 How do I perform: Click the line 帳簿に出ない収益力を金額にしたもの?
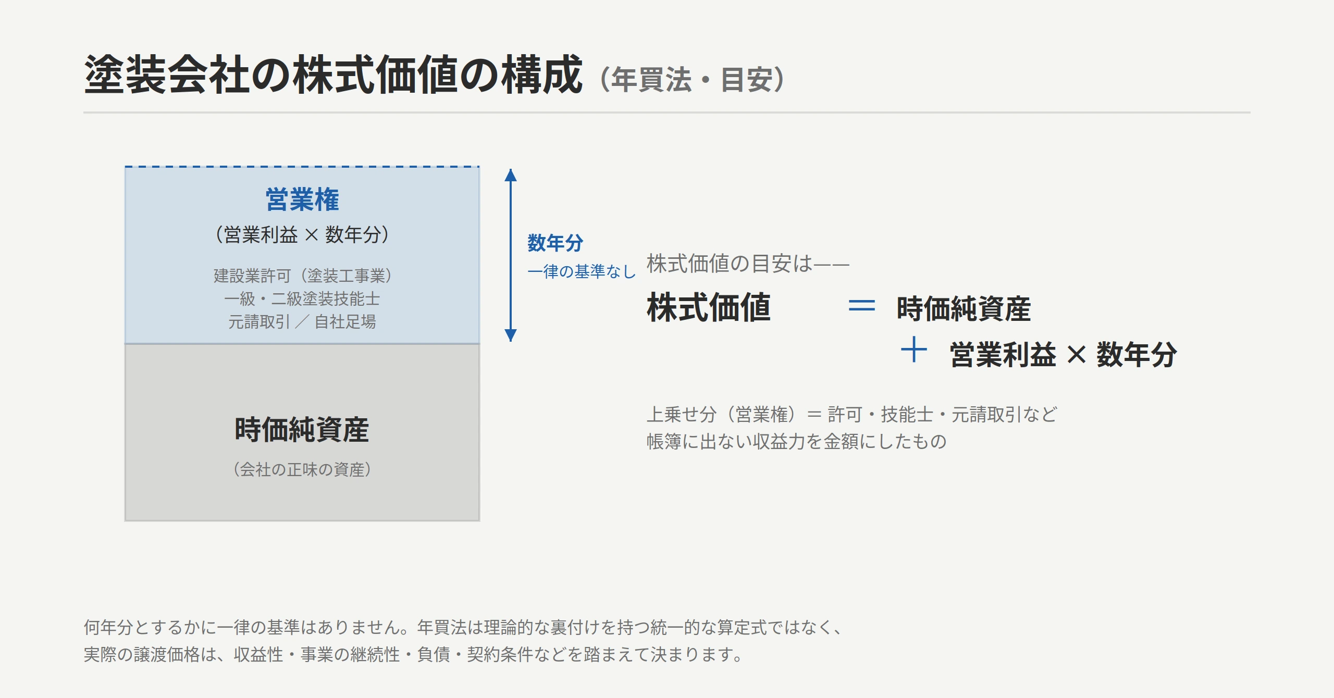tap(797, 442)
